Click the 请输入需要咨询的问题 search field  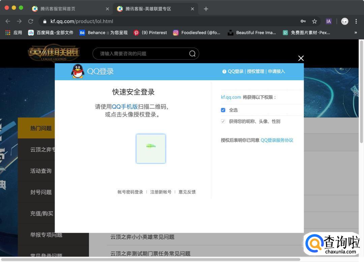[x=142, y=54]
